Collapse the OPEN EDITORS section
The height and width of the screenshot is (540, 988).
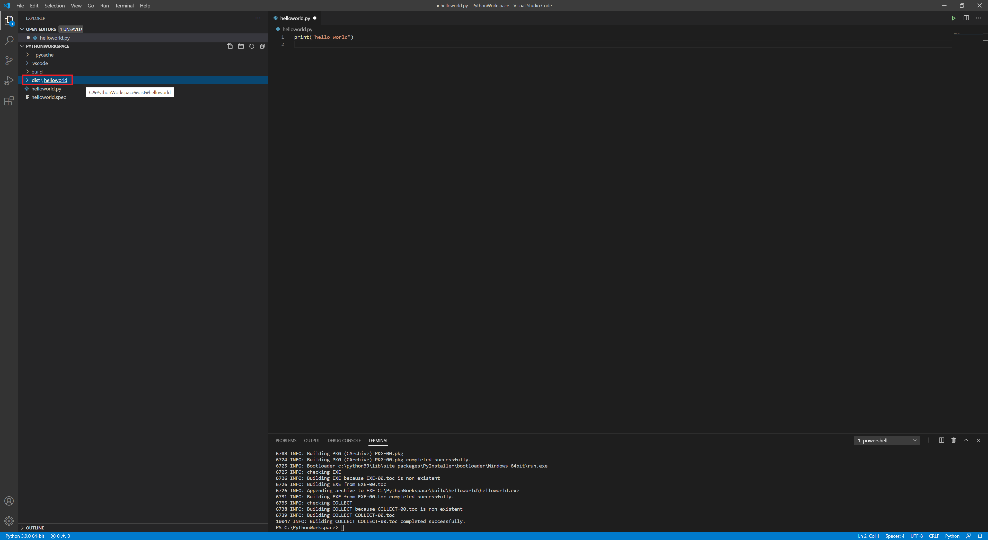coord(22,29)
